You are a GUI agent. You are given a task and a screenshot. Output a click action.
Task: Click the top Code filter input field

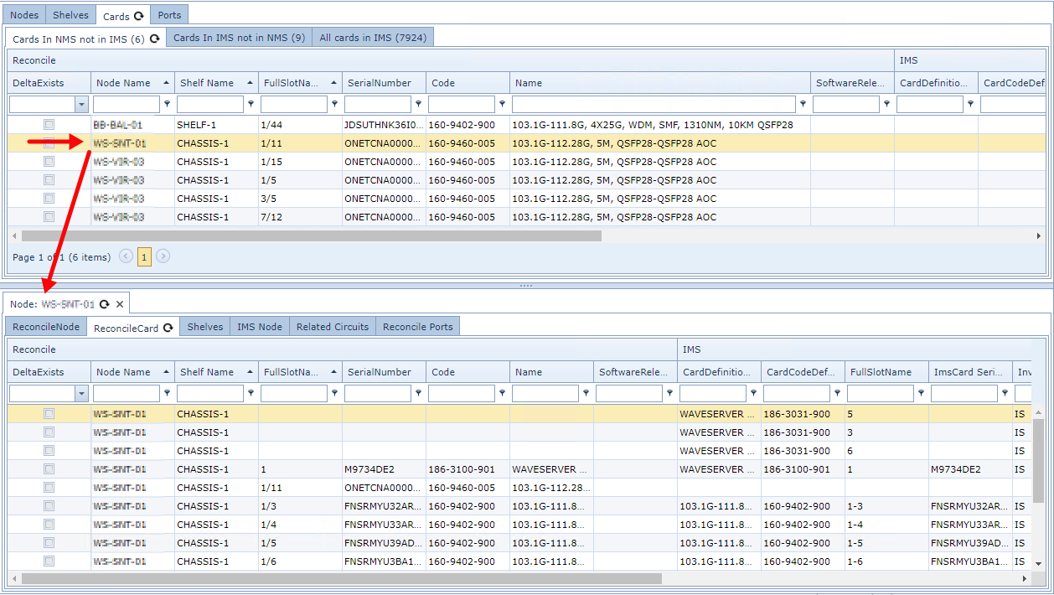click(461, 104)
